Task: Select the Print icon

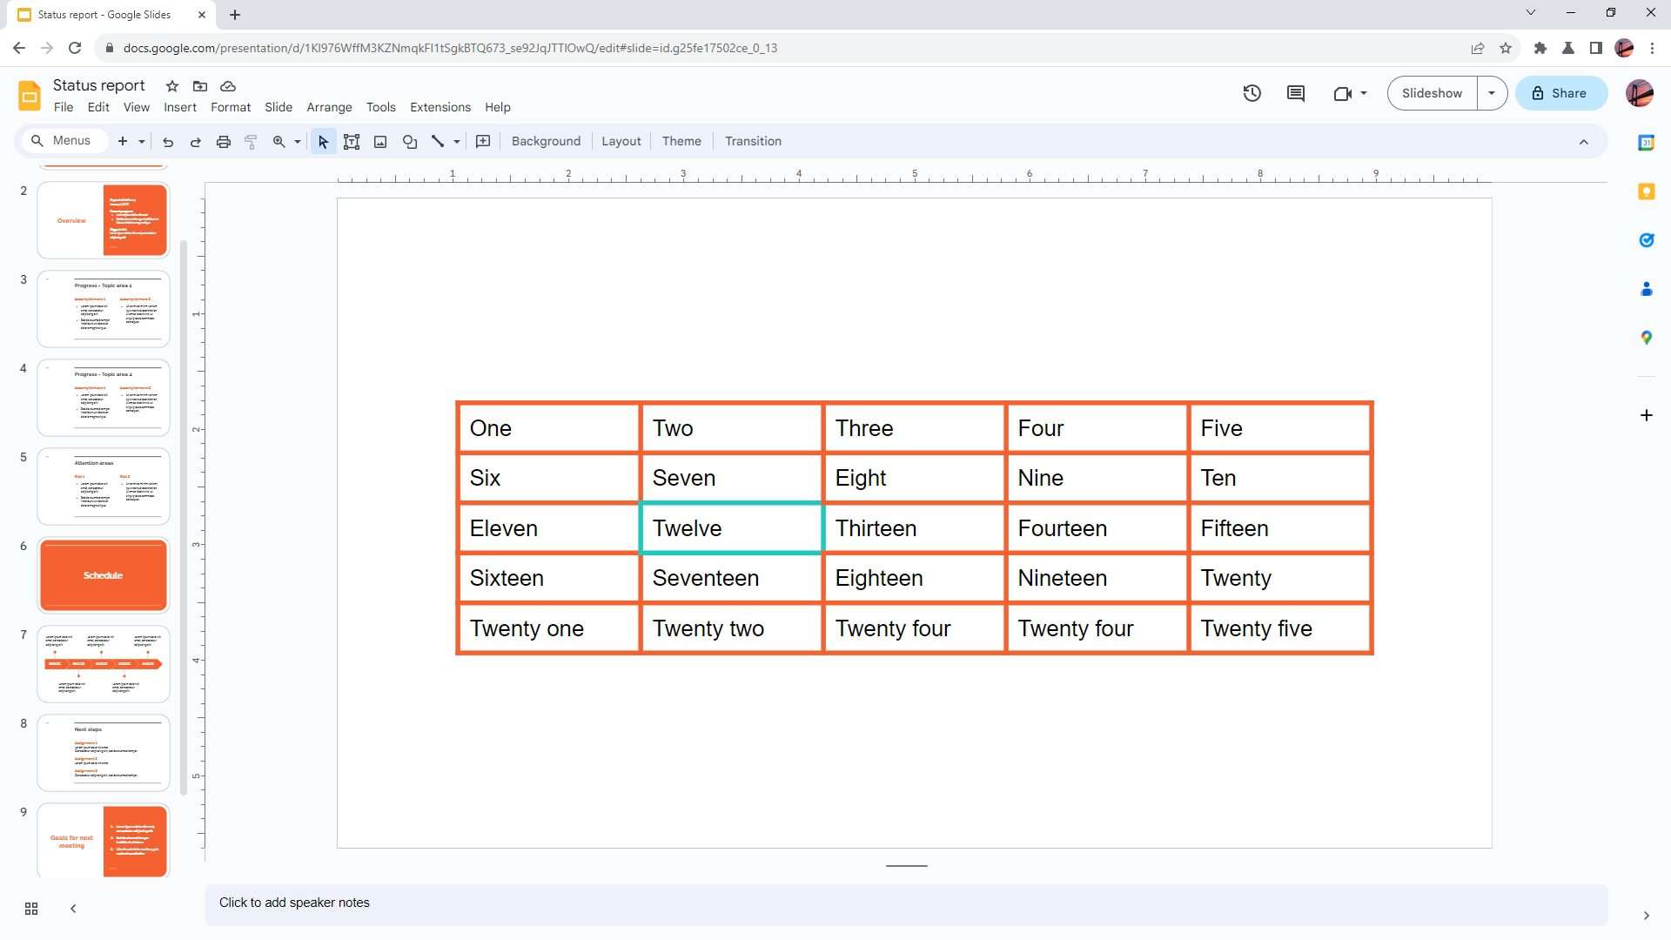Action: [224, 141]
